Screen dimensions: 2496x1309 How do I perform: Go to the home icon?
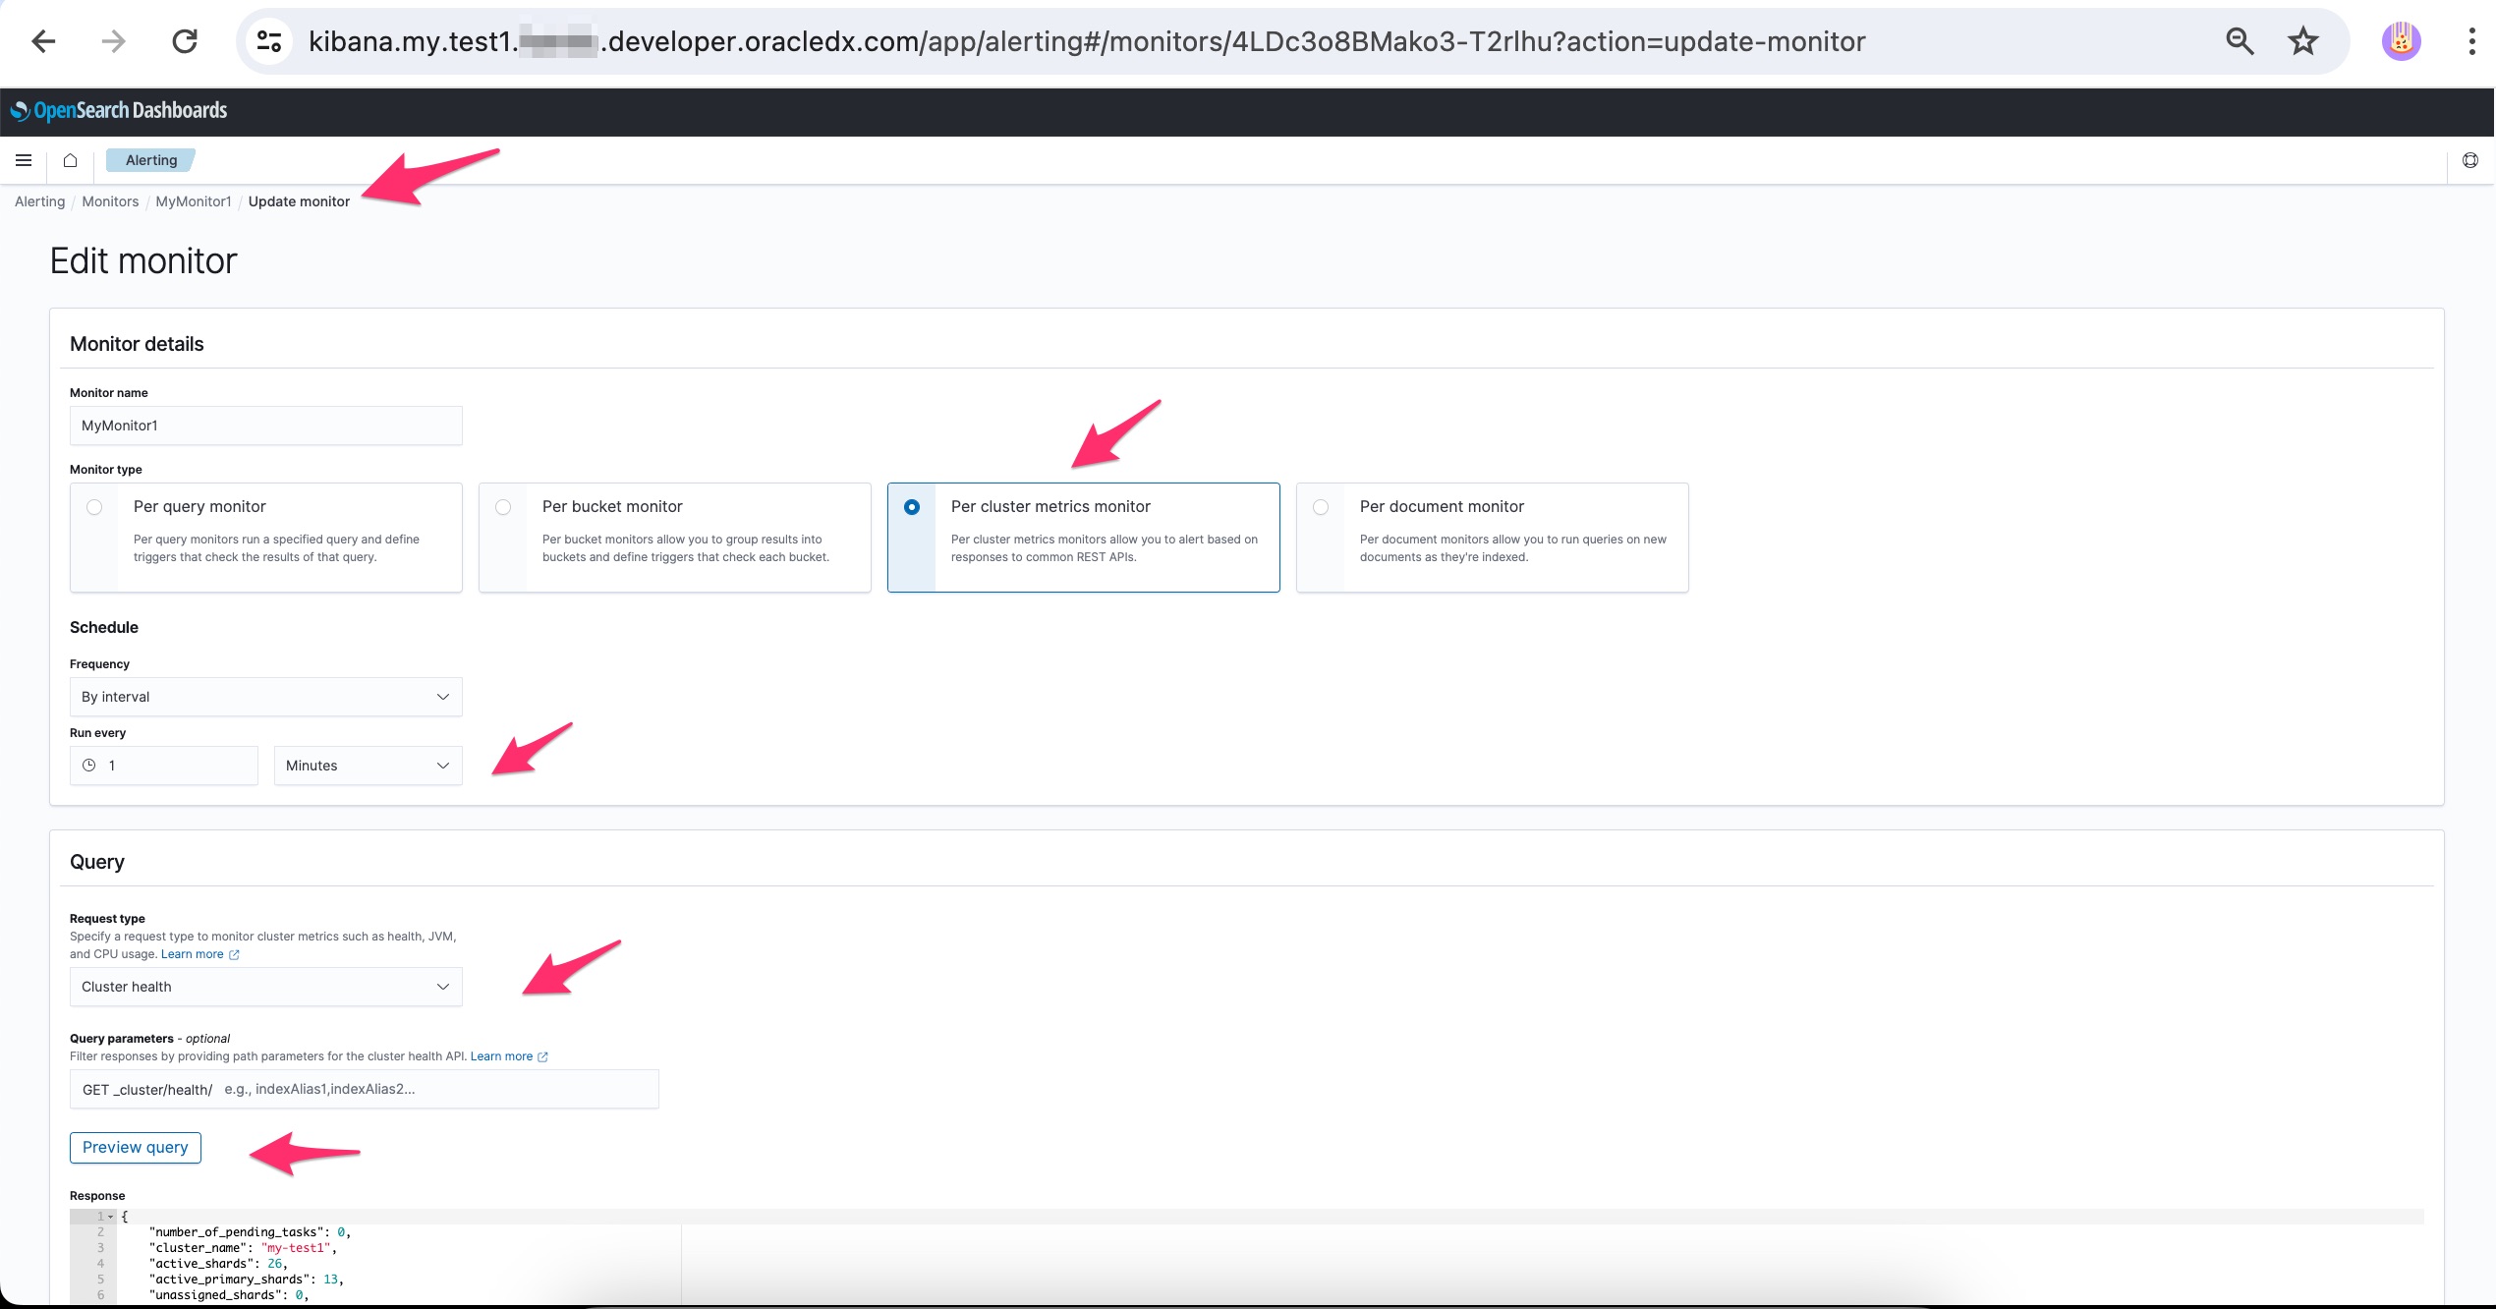70,160
